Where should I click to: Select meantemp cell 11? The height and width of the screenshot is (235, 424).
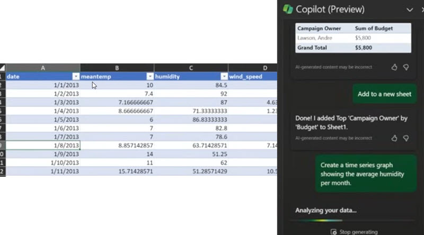coord(117,162)
